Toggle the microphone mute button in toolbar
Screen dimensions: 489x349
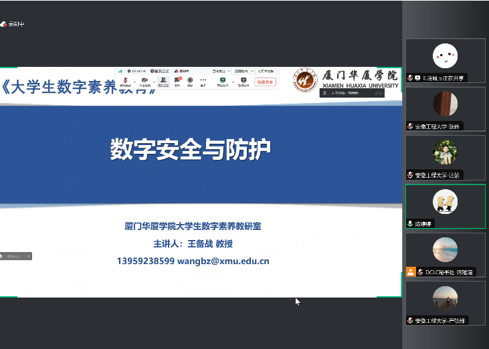(x=125, y=82)
